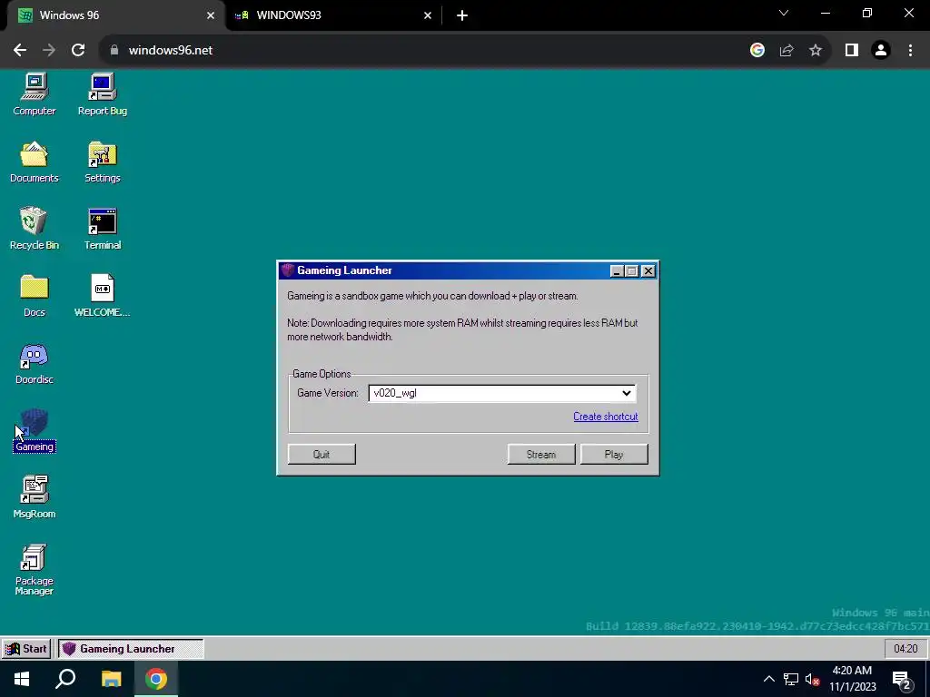This screenshot has width=930, height=697.
Task: Share this page icon
Action: (787, 51)
